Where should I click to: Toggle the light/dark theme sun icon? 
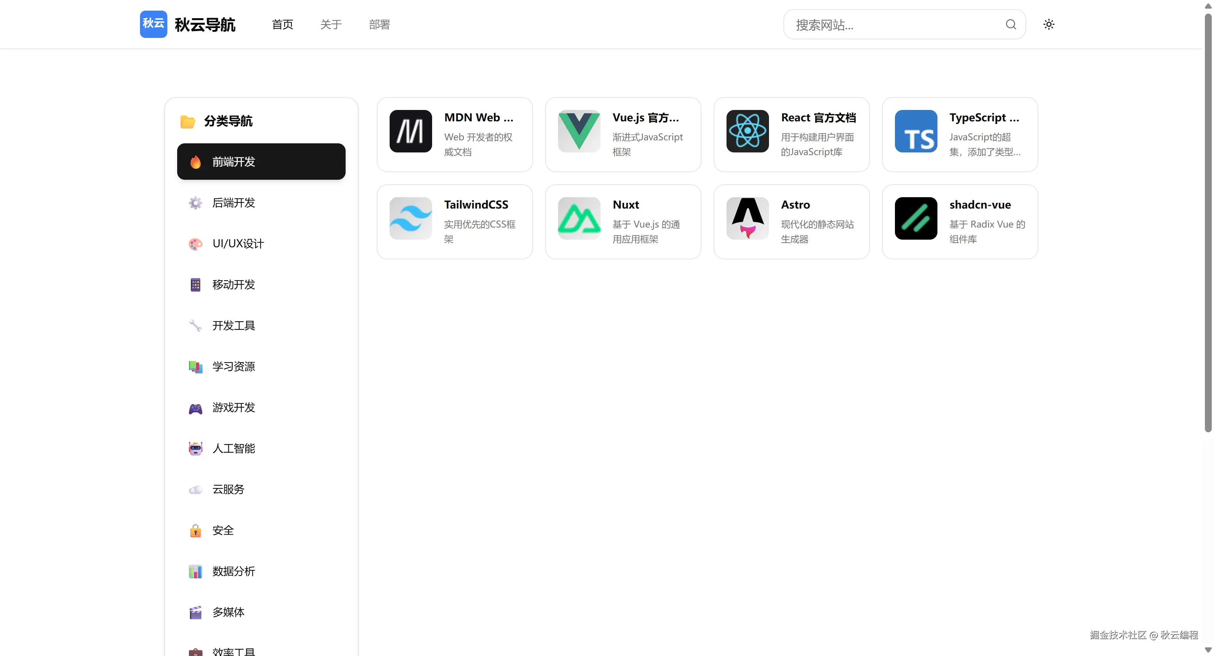pyautogui.click(x=1049, y=24)
